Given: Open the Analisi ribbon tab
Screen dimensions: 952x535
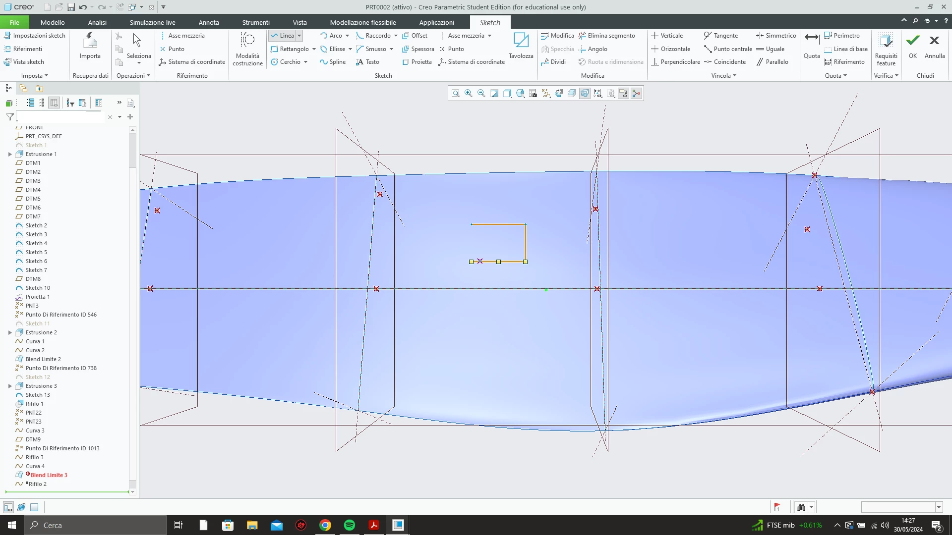Looking at the screenshot, I should point(97,22).
